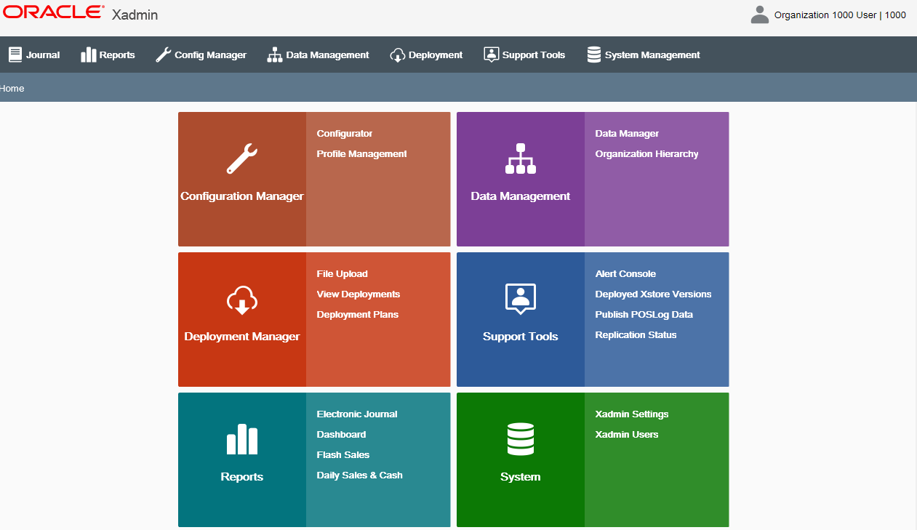
Task: Click the user avatar icon at top right
Action: (x=760, y=15)
